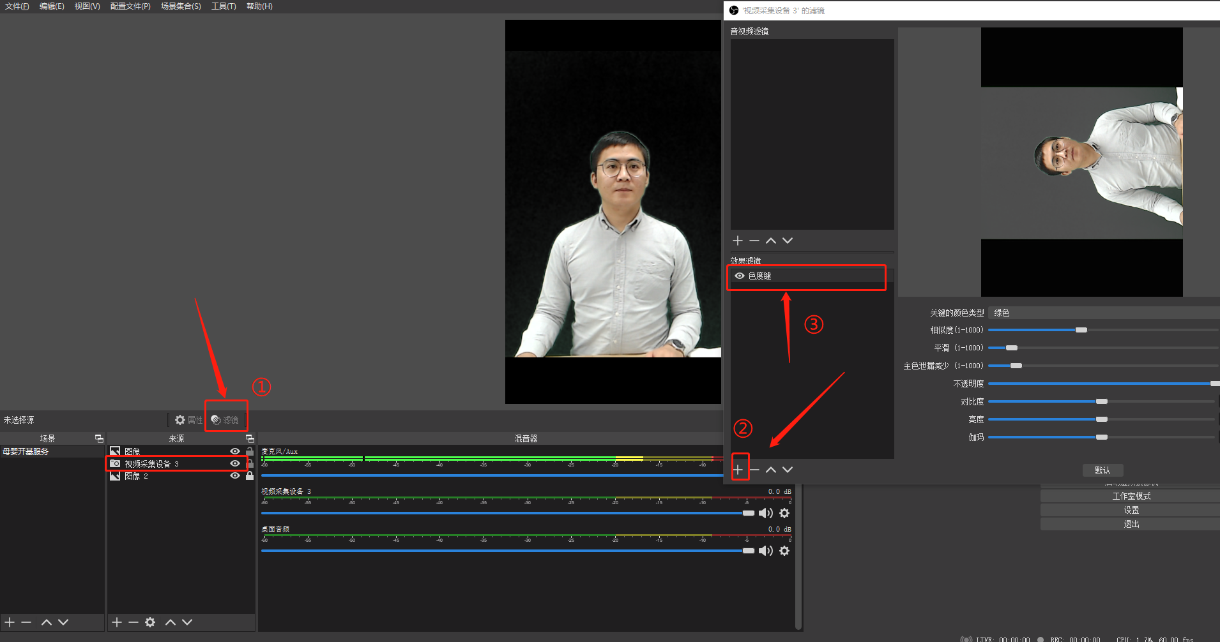Move the effect filter down in 效果滤镜 list
This screenshot has height=642, width=1220.
788,470
